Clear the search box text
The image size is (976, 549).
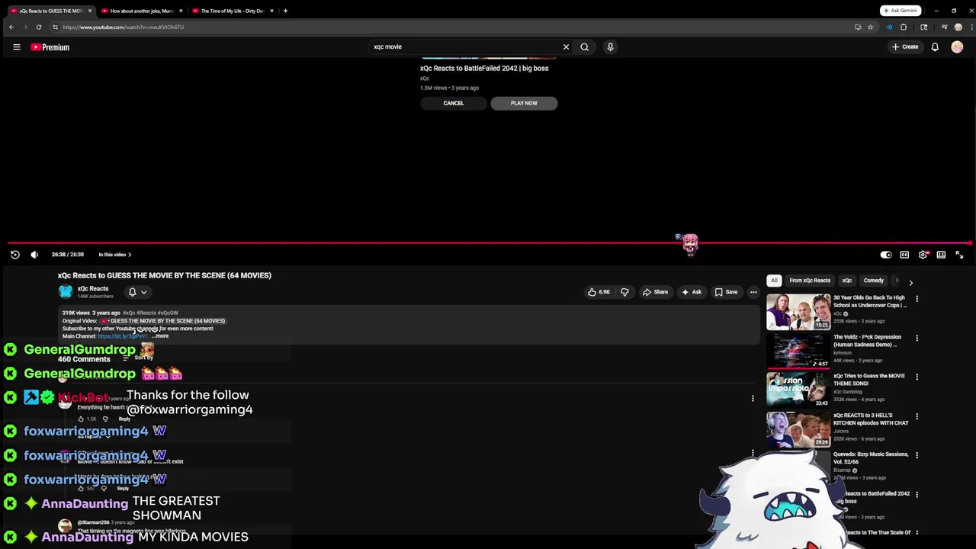(x=566, y=47)
